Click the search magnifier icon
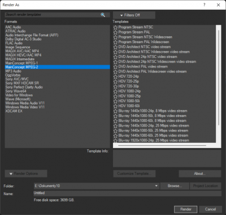The image size is (226, 215). coord(103,15)
